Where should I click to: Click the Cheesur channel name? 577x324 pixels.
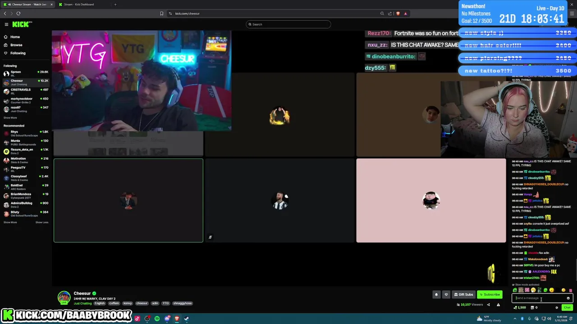pos(82,293)
